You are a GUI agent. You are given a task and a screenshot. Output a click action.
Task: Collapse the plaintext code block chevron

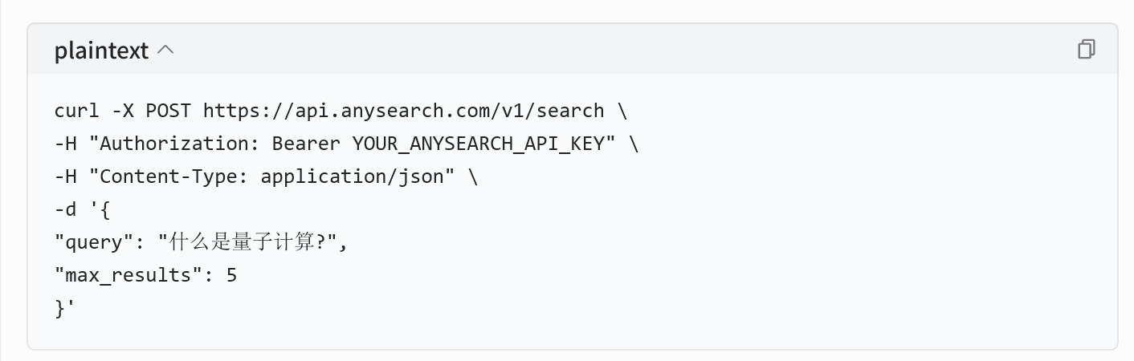click(165, 51)
